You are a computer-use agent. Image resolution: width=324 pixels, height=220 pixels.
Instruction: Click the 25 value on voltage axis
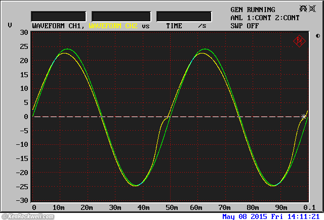(24, 46)
